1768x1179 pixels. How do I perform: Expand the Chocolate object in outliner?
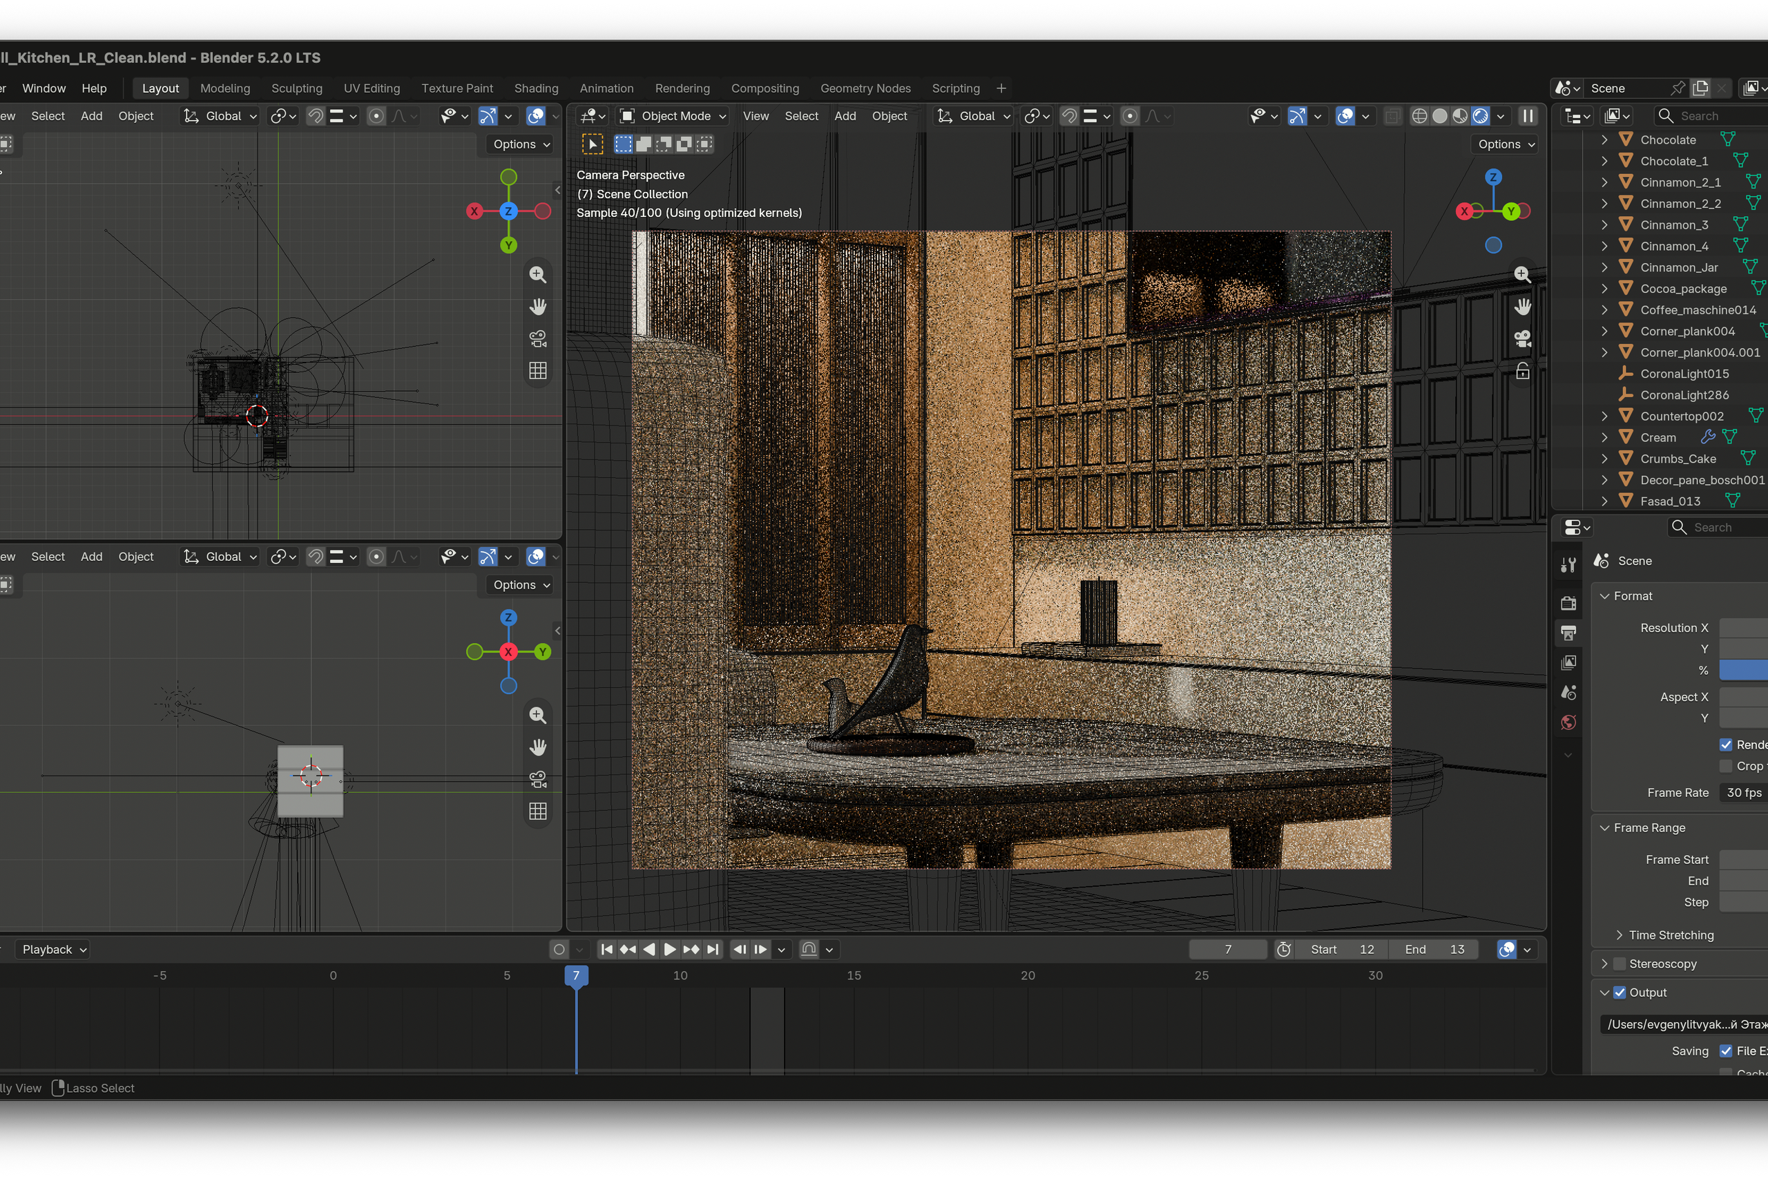coord(1604,140)
